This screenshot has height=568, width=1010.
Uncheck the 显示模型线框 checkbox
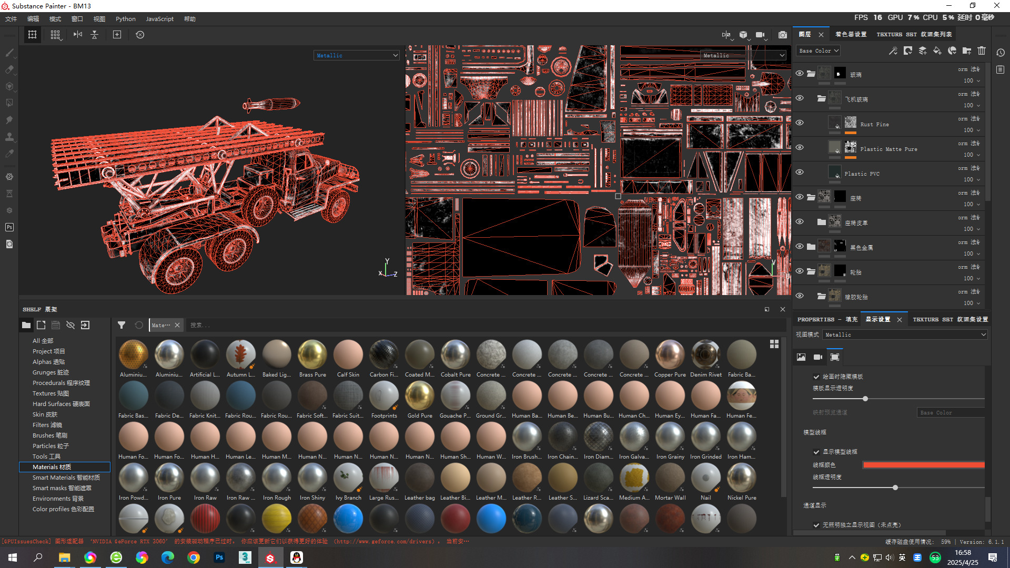click(816, 452)
